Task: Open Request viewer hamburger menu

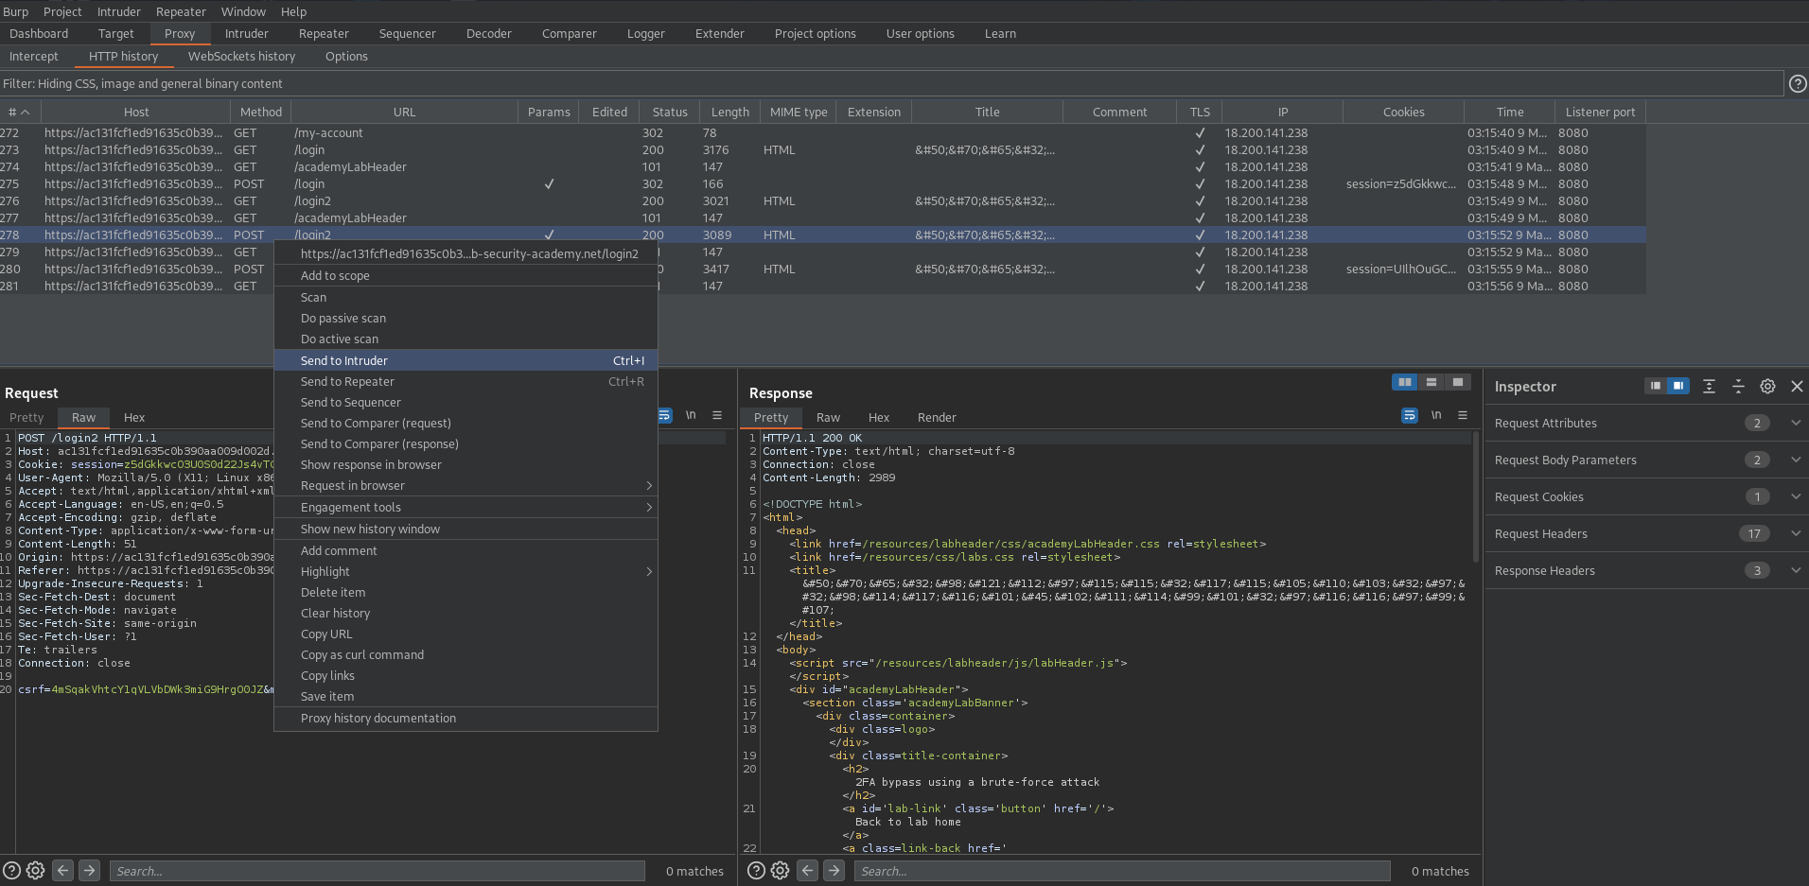Action: 717,415
